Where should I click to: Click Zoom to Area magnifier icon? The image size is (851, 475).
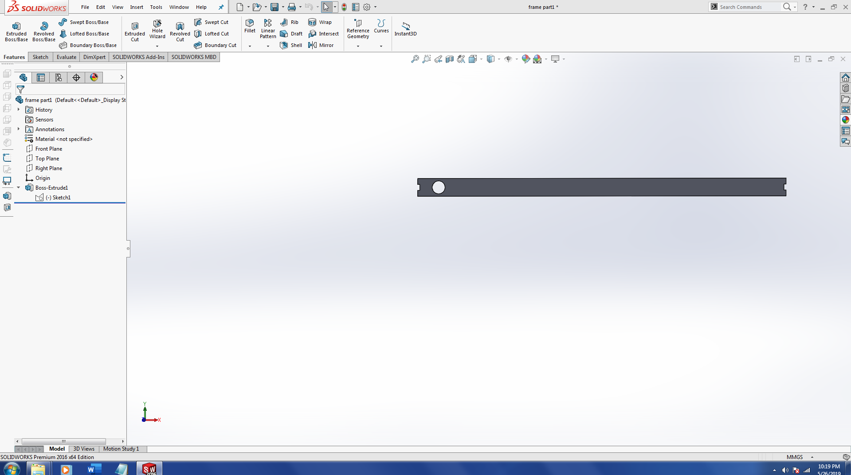point(427,59)
